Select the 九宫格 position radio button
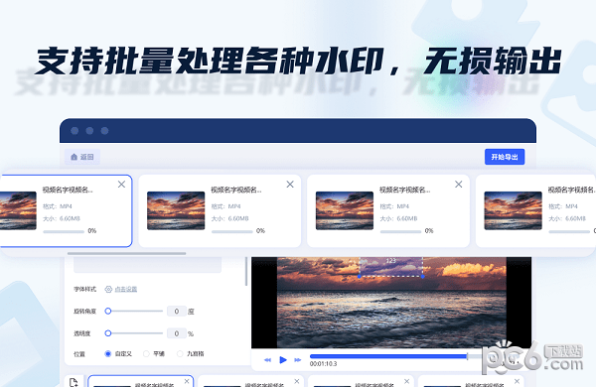The width and height of the screenshot is (596, 387). coord(180,353)
